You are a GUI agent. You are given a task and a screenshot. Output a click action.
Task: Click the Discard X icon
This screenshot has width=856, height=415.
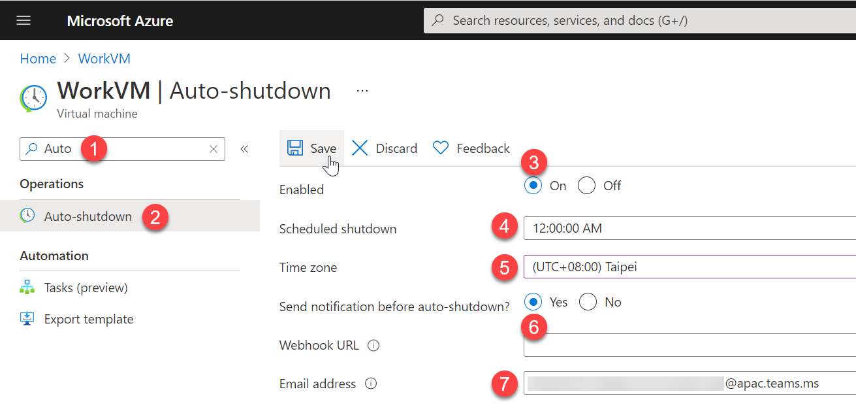click(x=360, y=148)
